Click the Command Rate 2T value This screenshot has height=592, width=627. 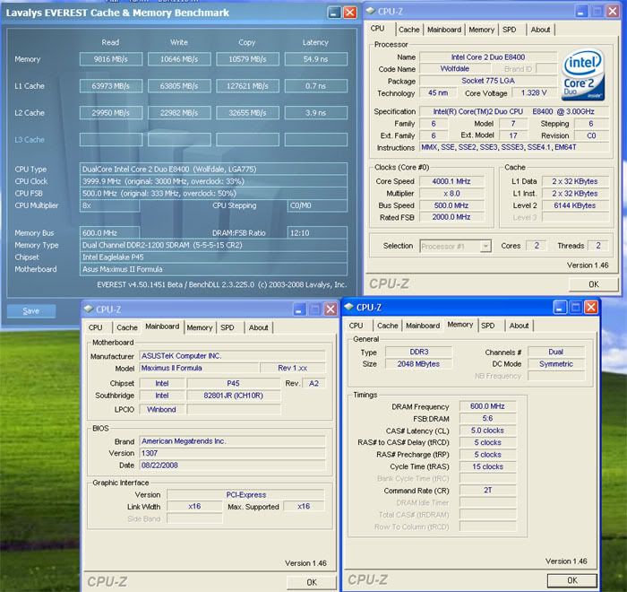point(487,491)
